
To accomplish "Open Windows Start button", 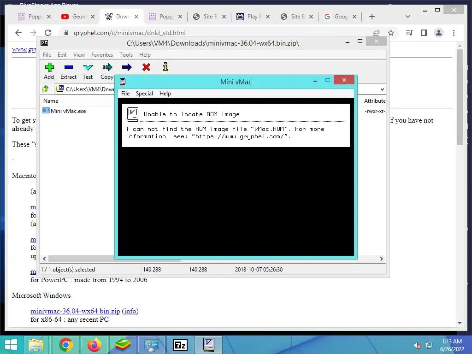I will 11,345.
